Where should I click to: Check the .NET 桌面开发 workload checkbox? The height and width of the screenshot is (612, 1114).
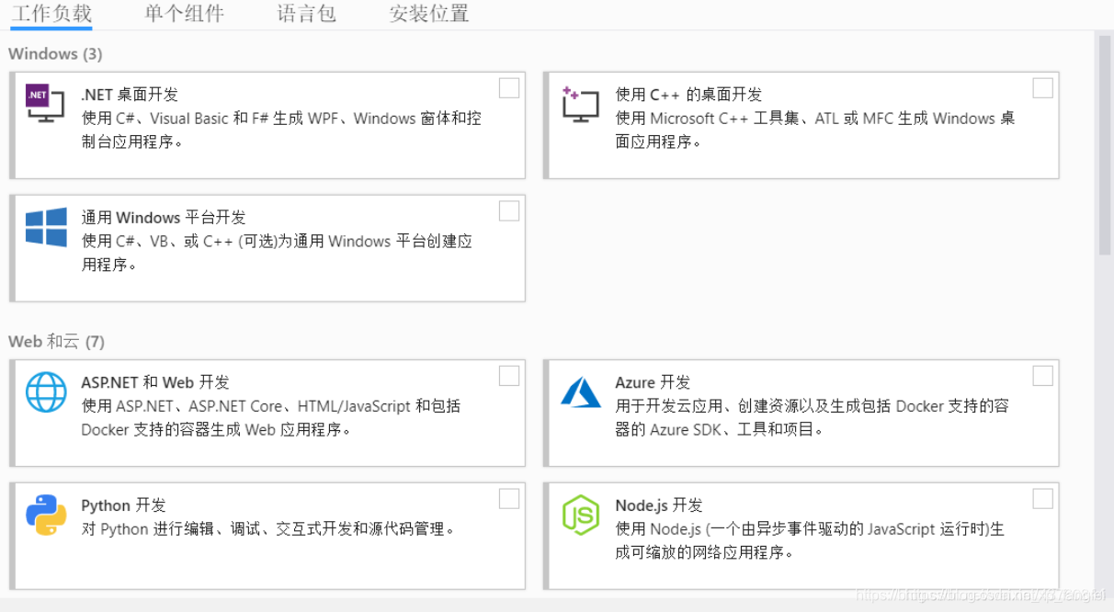click(509, 88)
